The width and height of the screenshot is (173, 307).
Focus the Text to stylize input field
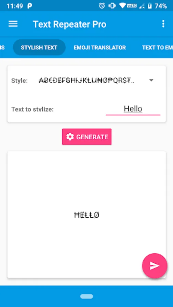click(133, 109)
